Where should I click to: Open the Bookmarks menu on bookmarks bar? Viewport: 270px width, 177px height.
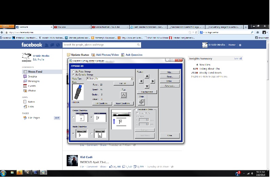(x=262, y=38)
